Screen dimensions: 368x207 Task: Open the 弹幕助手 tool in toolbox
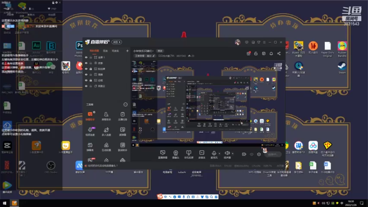90,116
